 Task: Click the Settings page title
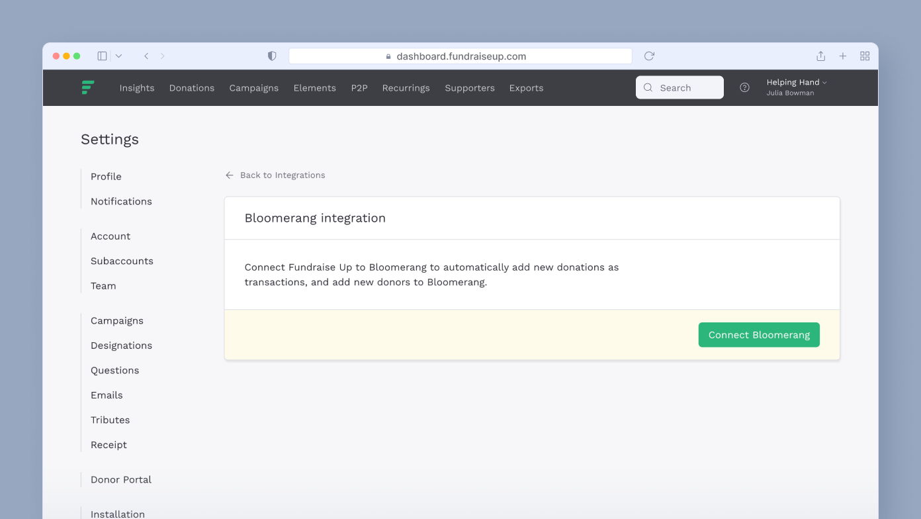pos(110,140)
